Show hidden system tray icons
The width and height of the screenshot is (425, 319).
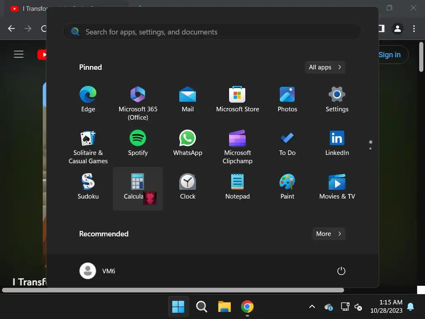click(x=312, y=307)
